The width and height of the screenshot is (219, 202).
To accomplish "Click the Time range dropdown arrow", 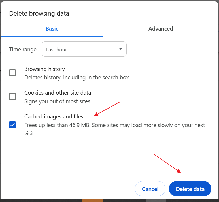I will pyautogui.click(x=120, y=49).
